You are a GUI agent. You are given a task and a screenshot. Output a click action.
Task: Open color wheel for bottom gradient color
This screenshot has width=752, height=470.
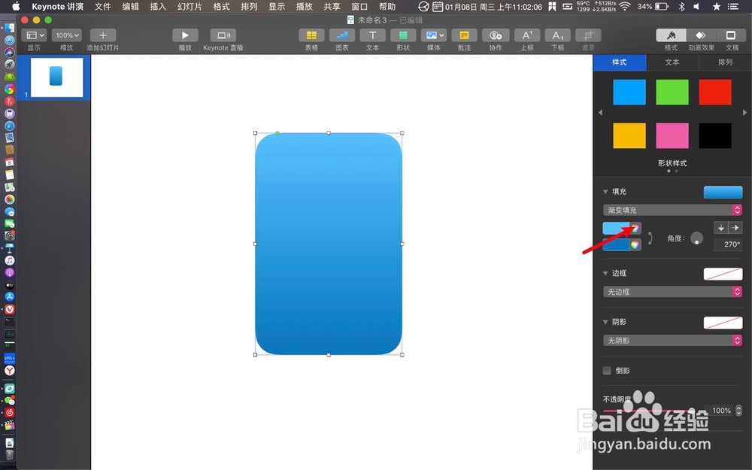click(x=635, y=244)
